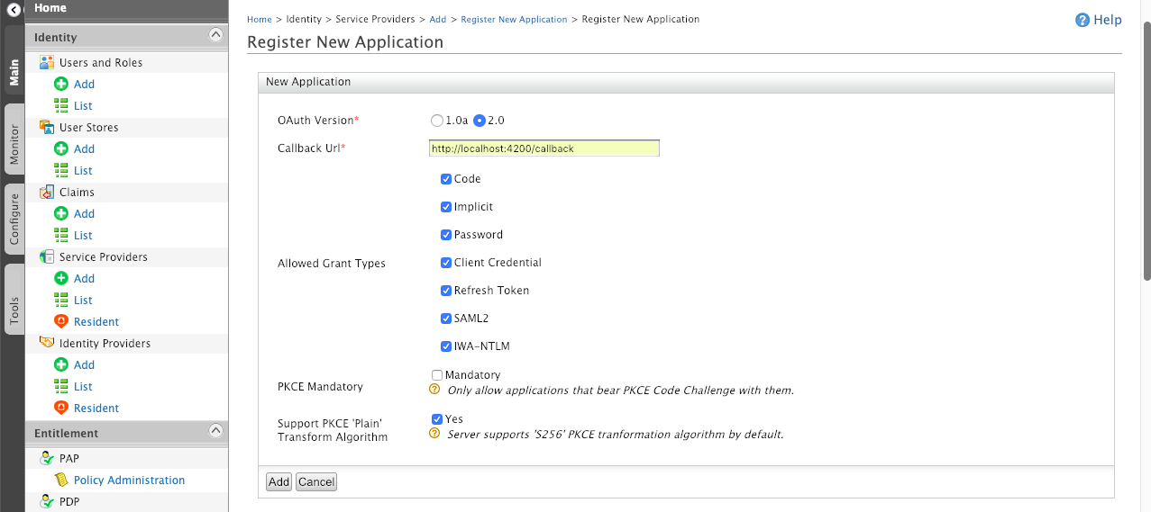Click the Callback Url input field
The width and height of the screenshot is (1151, 512).
click(x=544, y=148)
